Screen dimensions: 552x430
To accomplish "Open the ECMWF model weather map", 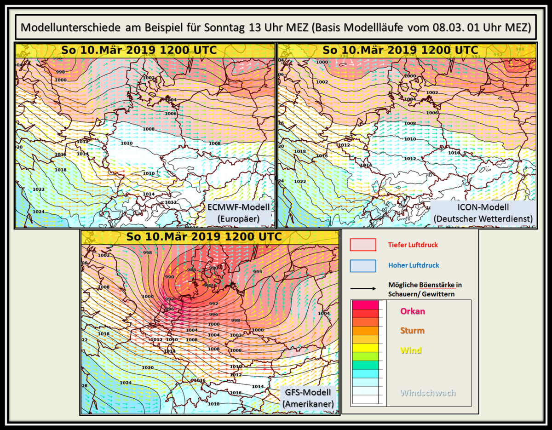I will (x=145, y=135).
